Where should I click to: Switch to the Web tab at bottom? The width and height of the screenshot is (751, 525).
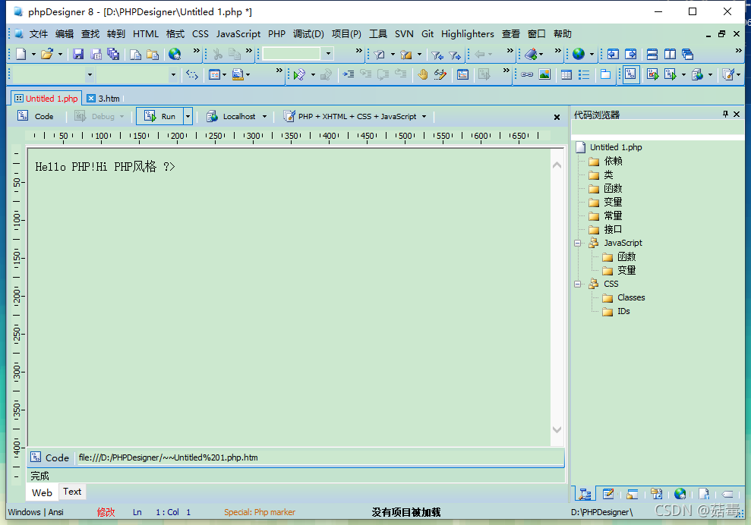click(x=43, y=492)
